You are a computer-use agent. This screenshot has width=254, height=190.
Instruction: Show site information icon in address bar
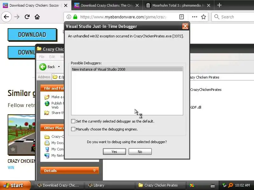(x=69, y=17)
